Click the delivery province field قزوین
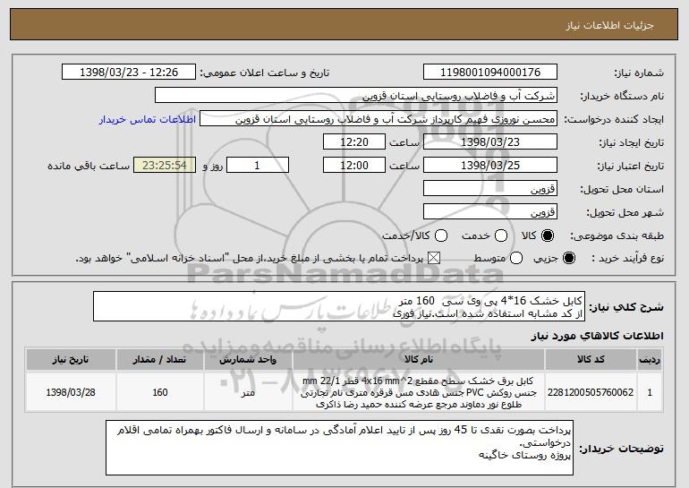Viewport: 689px width, 488px height. pyautogui.click(x=490, y=189)
